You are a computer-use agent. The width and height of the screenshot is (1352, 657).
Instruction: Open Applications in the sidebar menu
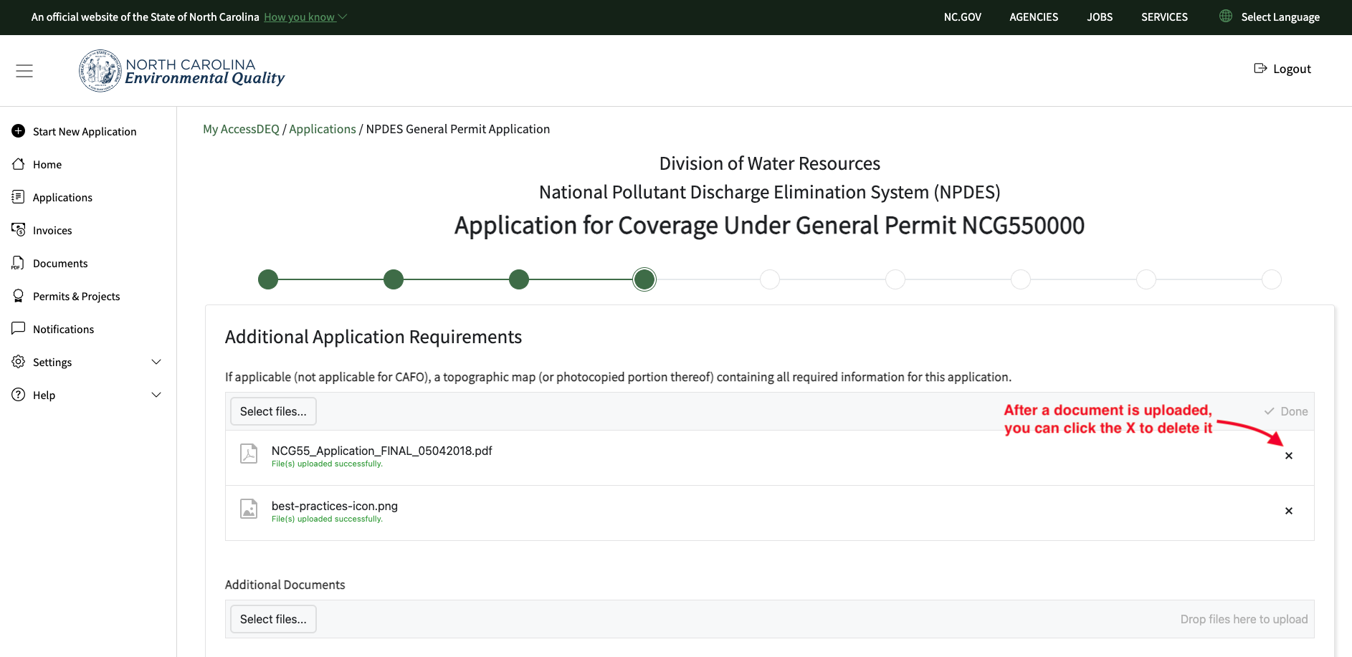pos(62,197)
